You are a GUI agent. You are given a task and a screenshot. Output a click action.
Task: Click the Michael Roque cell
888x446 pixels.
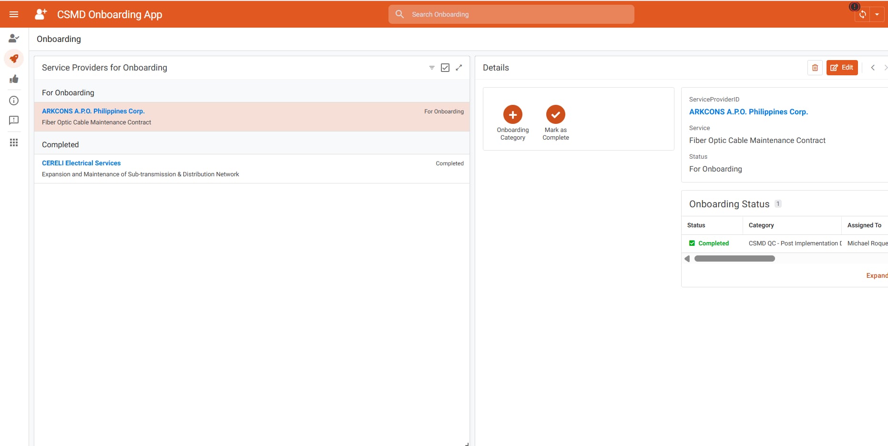(867, 243)
